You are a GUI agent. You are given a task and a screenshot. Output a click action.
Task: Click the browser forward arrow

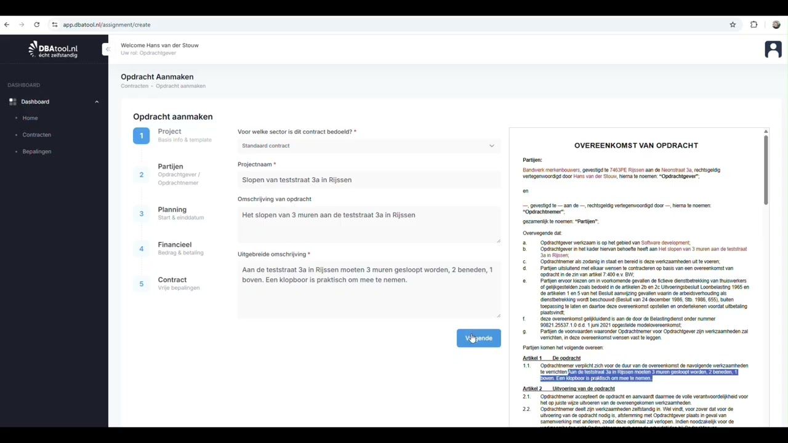coord(22,25)
